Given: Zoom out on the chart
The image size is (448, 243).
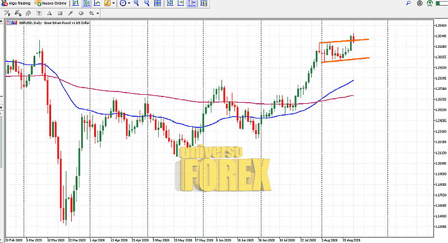Looking at the screenshot, I should (147, 3).
